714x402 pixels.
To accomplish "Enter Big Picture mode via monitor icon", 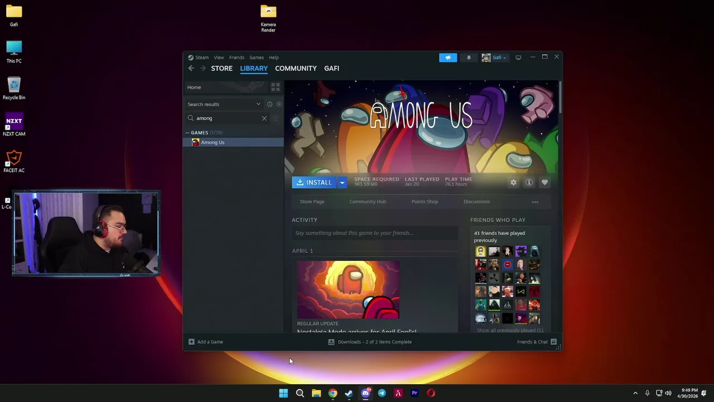I will point(518,58).
